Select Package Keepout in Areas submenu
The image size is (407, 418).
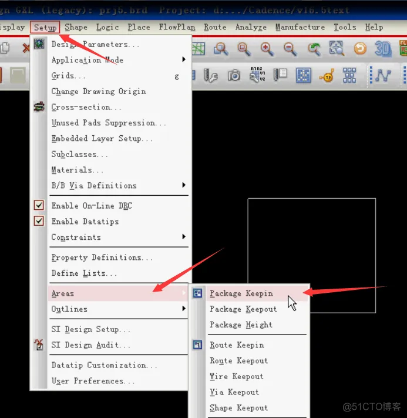pyautogui.click(x=257, y=309)
